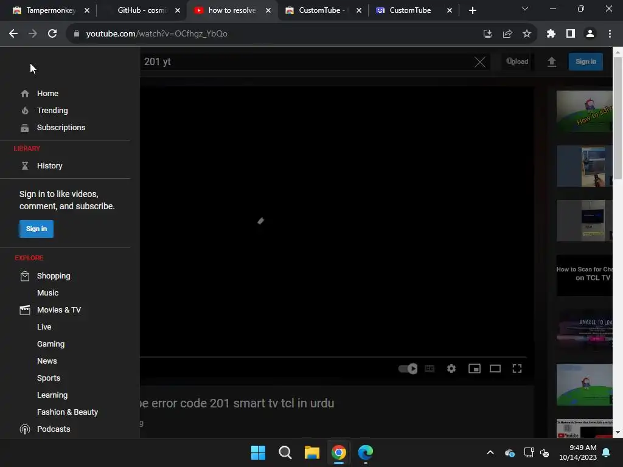
Task: Open player settings gear
Action: click(x=451, y=368)
